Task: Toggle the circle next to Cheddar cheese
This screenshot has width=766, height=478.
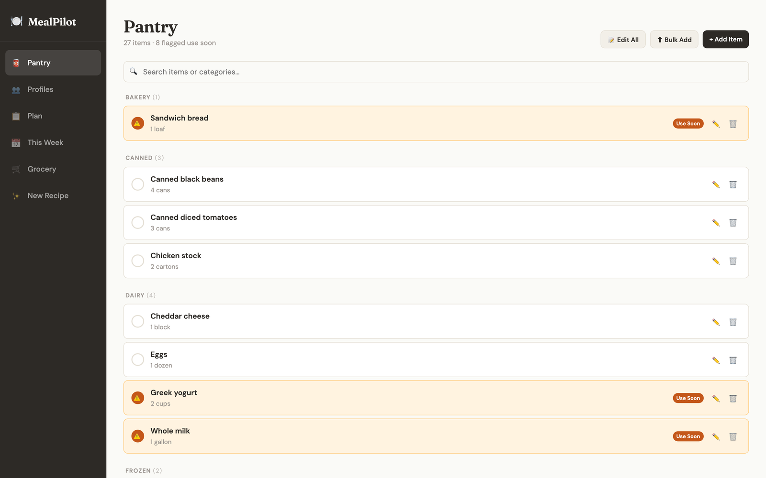Action: [138, 322]
